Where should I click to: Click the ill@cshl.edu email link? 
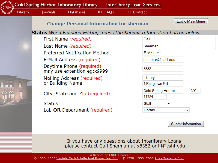171,146
